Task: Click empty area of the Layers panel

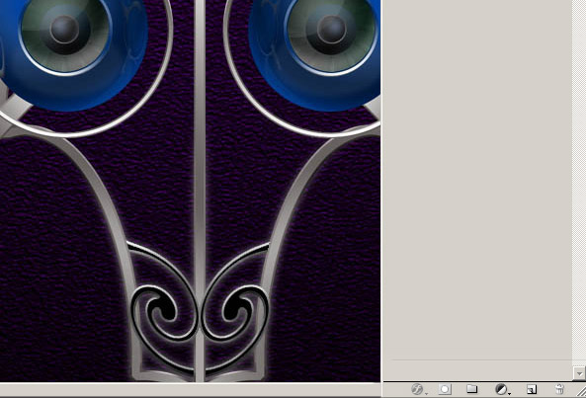Action: 477,179
